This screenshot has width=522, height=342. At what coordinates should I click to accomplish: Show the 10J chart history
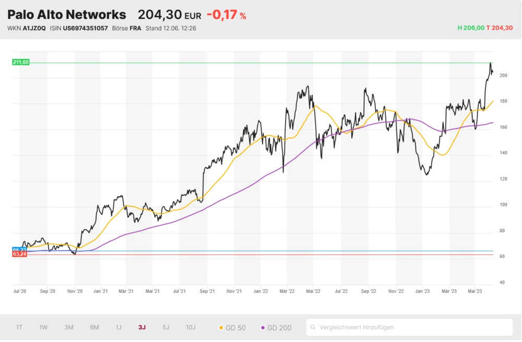[191, 327]
